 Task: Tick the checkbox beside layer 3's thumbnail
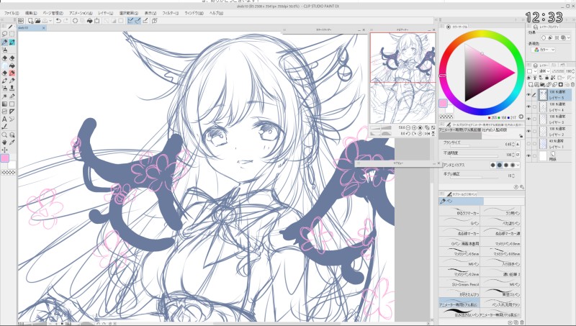tap(534, 119)
